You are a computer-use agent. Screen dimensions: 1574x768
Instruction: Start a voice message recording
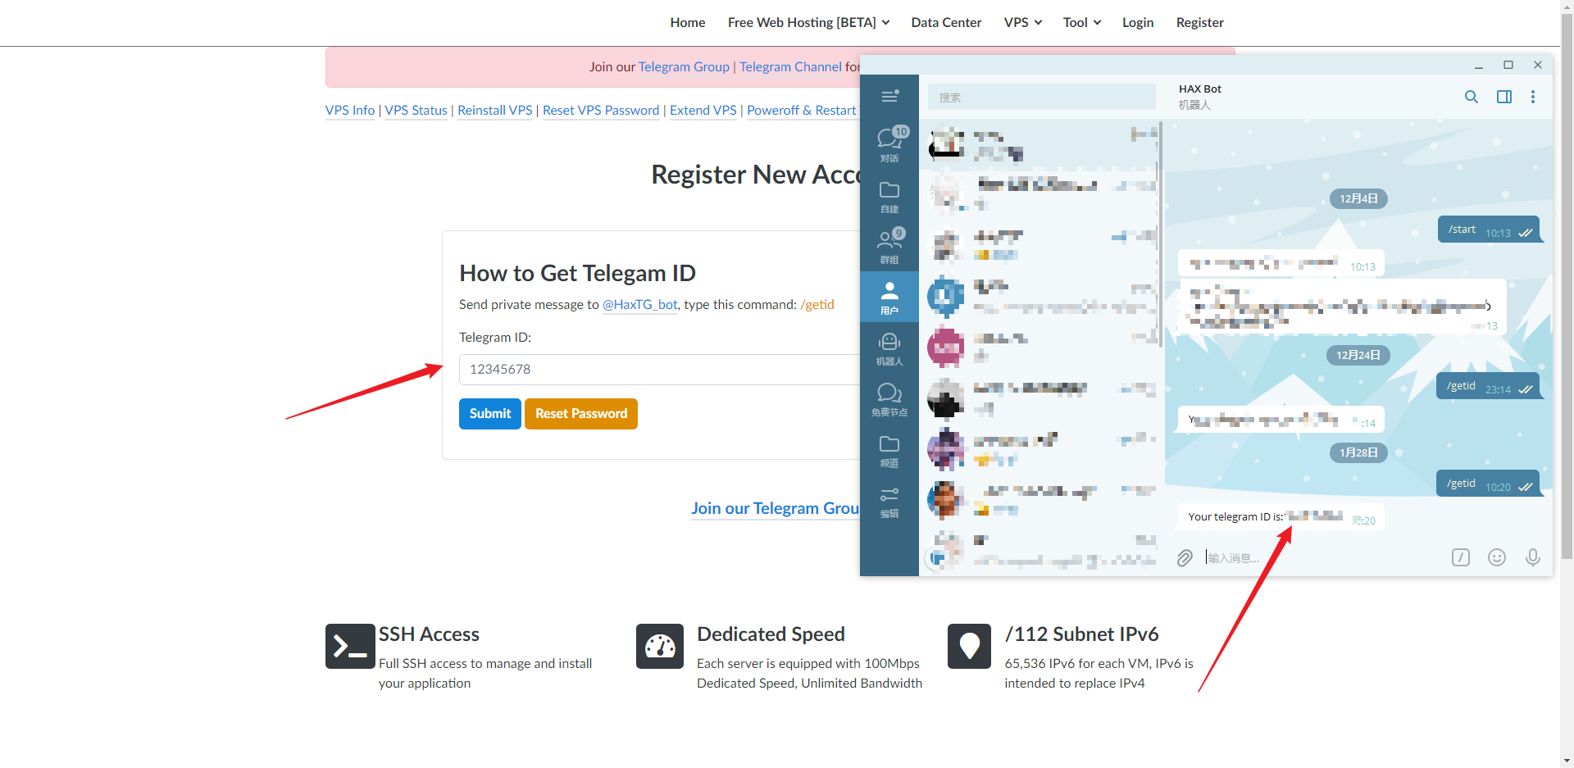pyautogui.click(x=1532, y=557)
